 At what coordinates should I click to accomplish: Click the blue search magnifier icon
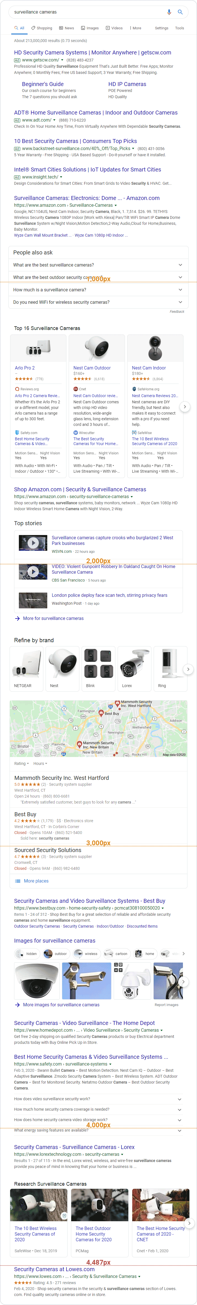pyautogui.click(x=180, y=12)
